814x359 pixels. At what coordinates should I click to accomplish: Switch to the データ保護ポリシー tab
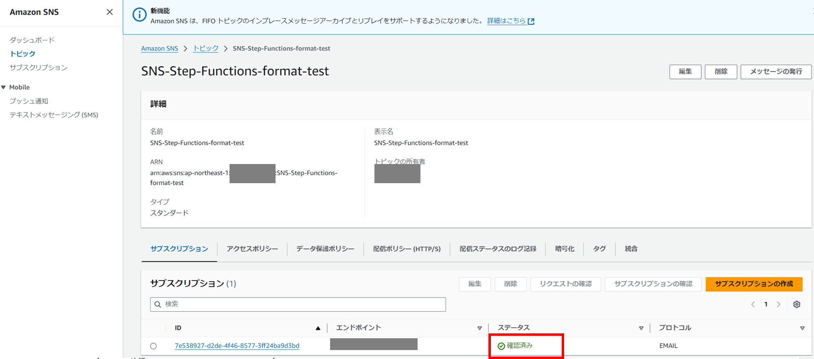(325, 249)
